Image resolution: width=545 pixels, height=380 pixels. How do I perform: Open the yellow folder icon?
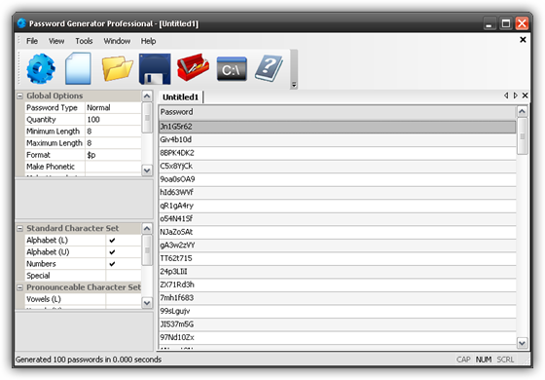pyautogui.click(x=117, y=68)
